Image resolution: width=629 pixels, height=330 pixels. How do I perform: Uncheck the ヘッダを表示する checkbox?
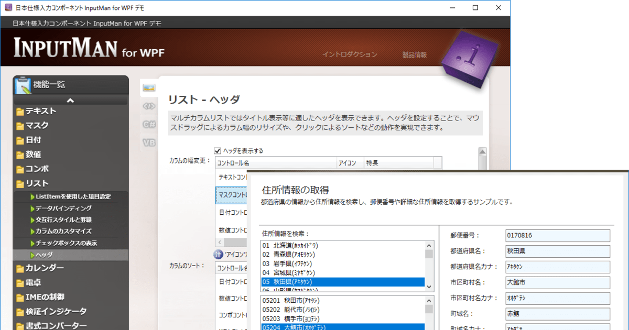tap(218, 151)
